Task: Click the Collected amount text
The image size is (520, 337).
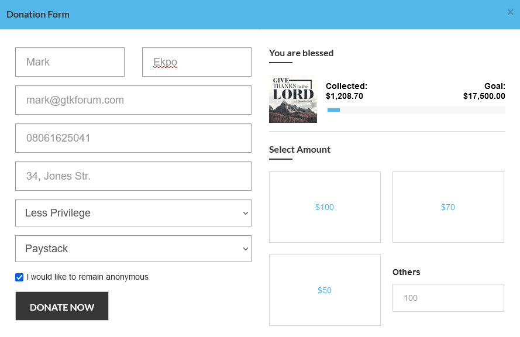Action: click(346, 91)
